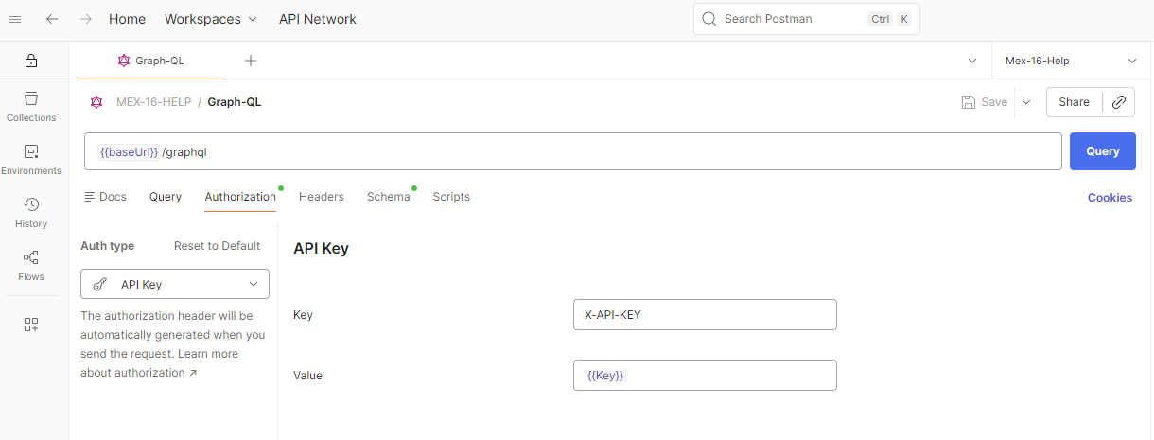
Task: Open the History sidebar icon
Action: coord(31,212)
